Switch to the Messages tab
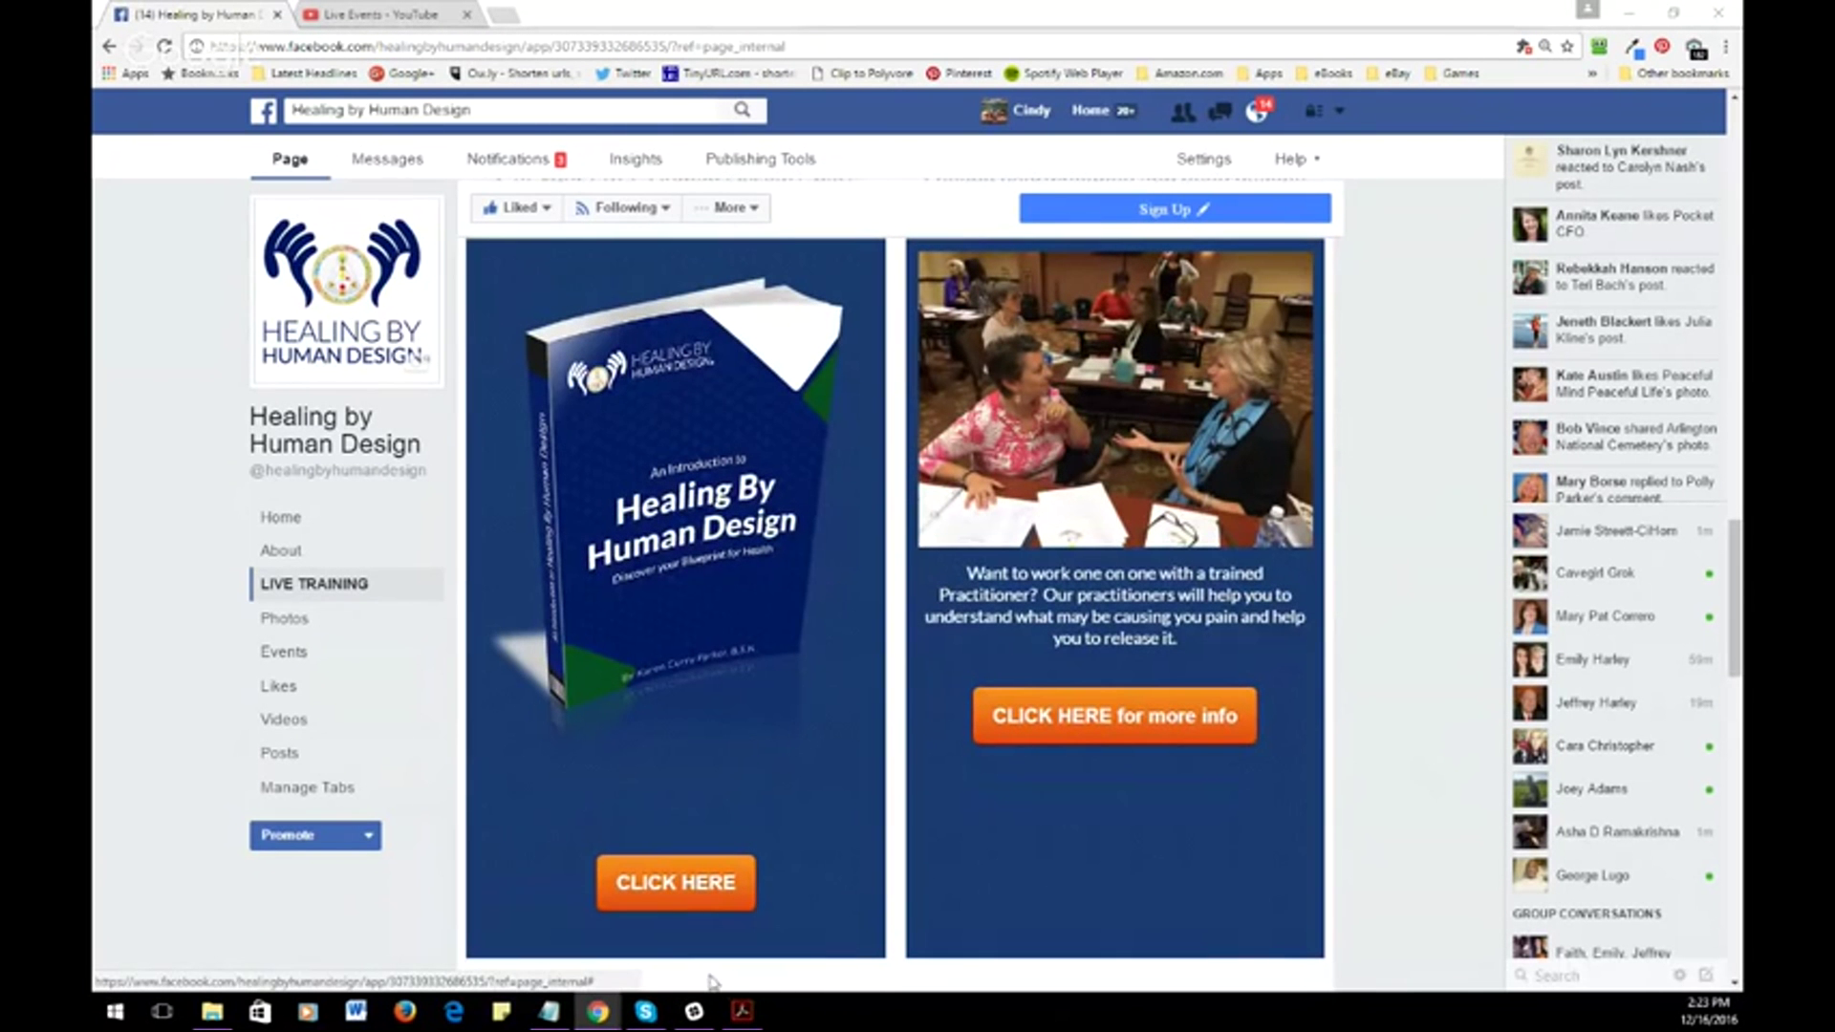This screenshot has height=1032, width=1835. click(x=387, y=159)
